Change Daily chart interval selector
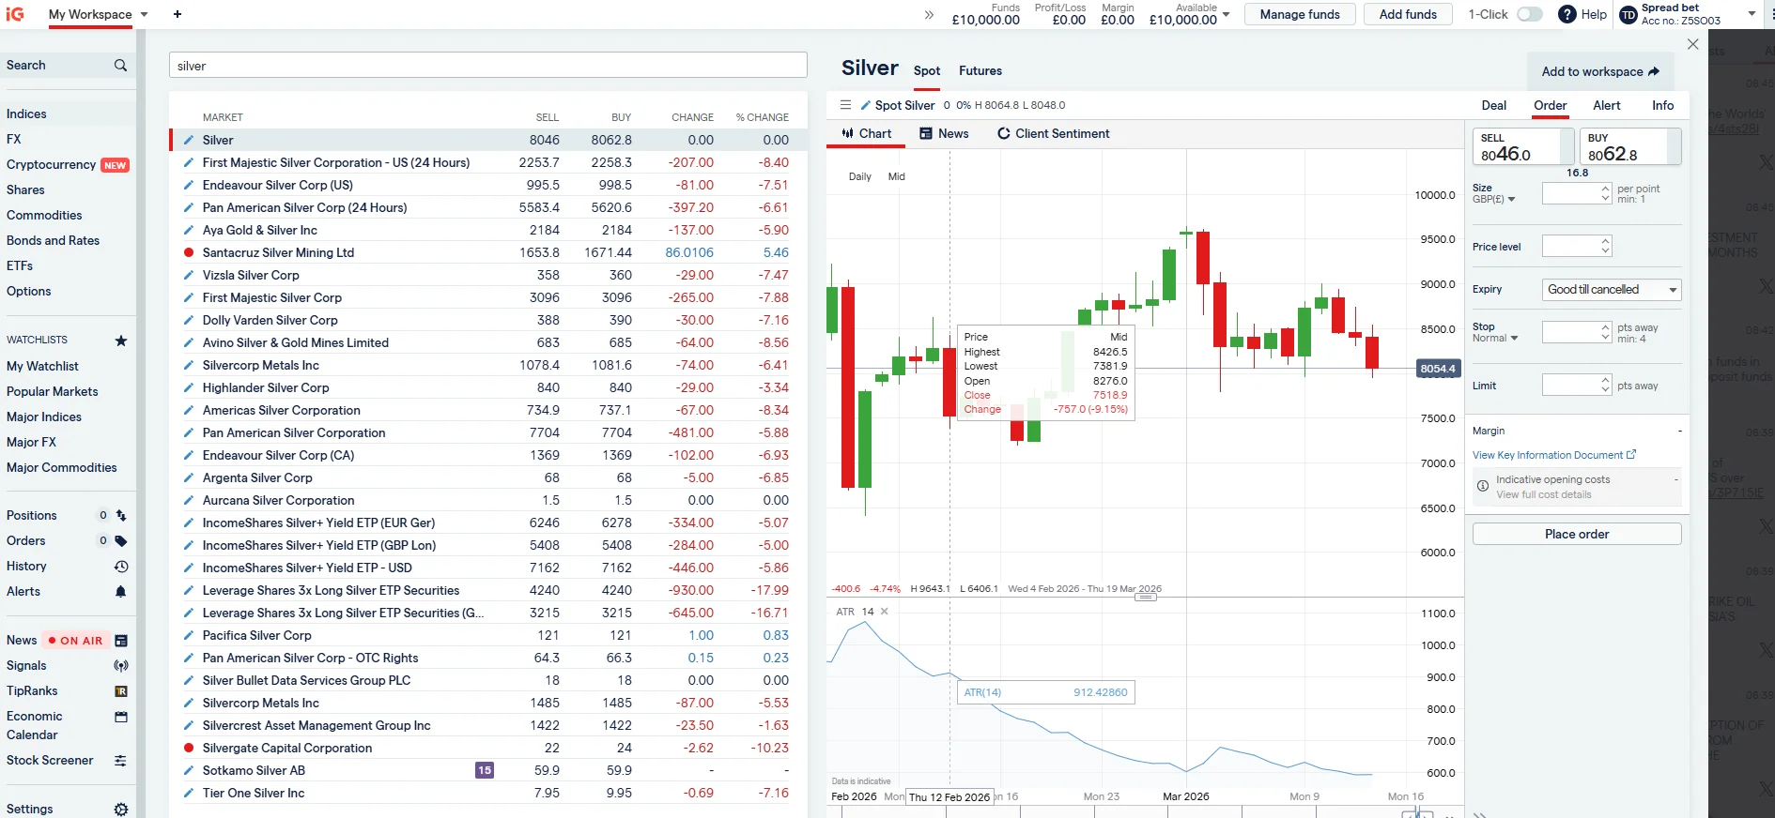1775x818 pixels. pos(859,176)
